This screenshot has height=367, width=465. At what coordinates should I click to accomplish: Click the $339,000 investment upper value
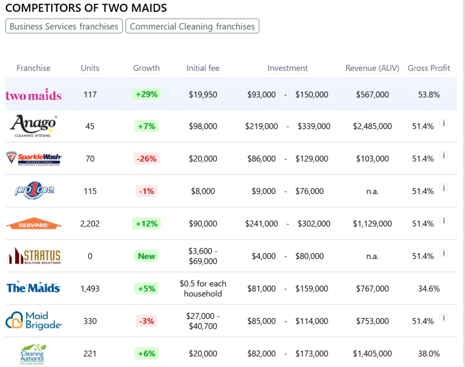pos(314,126)
